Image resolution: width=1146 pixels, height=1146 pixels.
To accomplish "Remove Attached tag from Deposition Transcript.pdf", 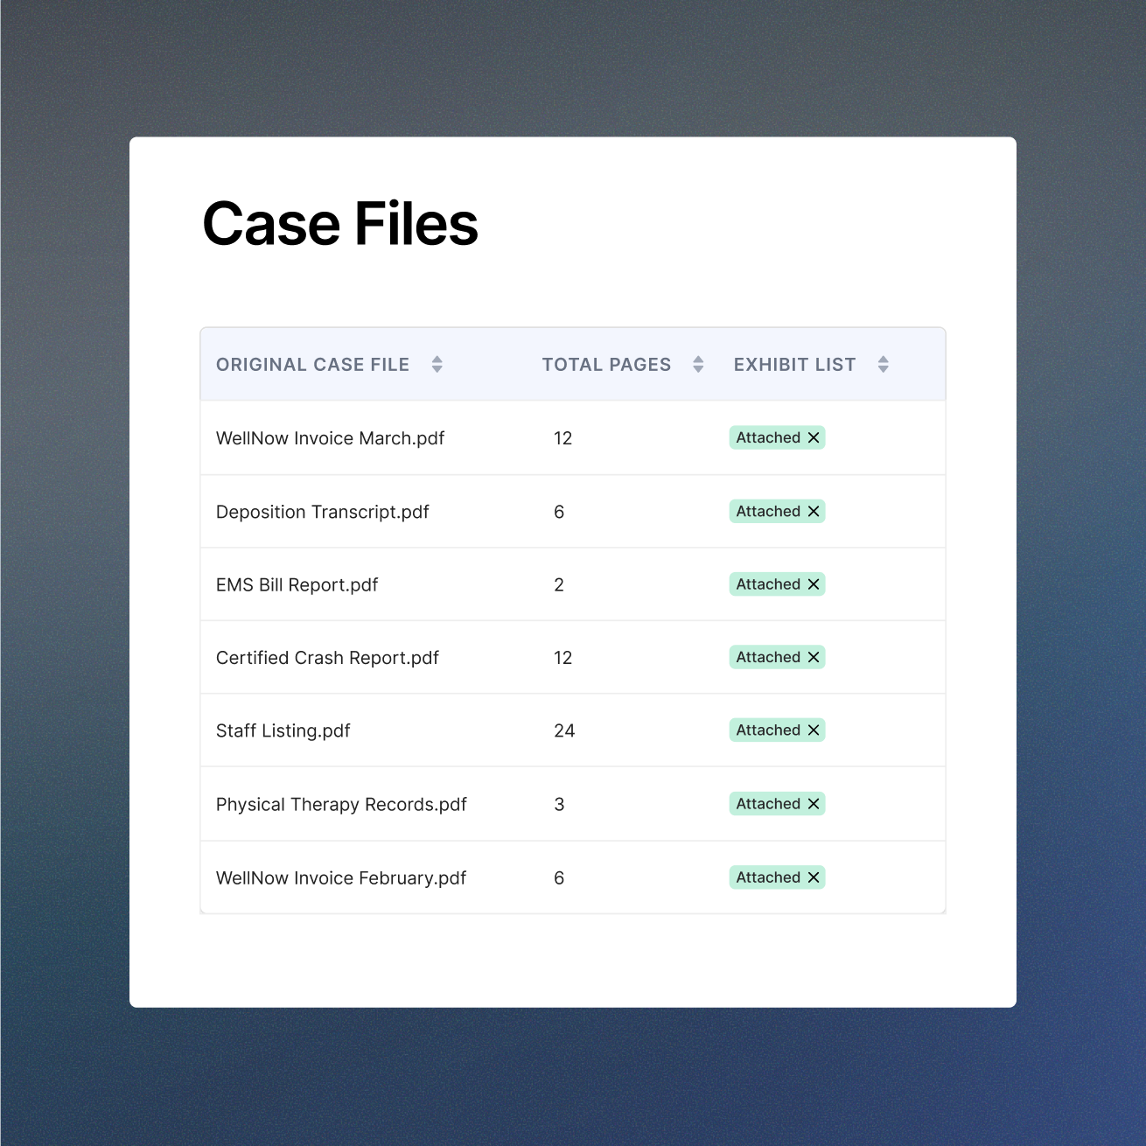I will pyautogui.click(x=814, y=512).
